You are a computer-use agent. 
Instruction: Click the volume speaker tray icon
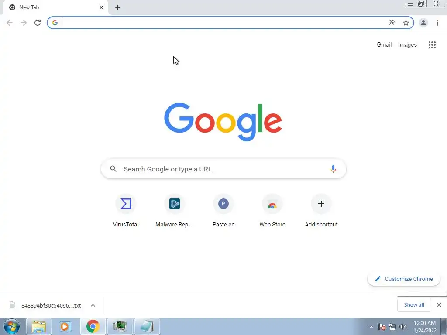pyautogui.click(x=403, y=327)
